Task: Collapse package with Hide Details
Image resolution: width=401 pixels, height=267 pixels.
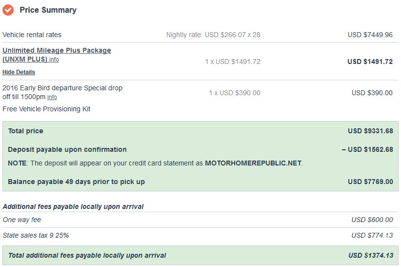Action: point(19,72)
